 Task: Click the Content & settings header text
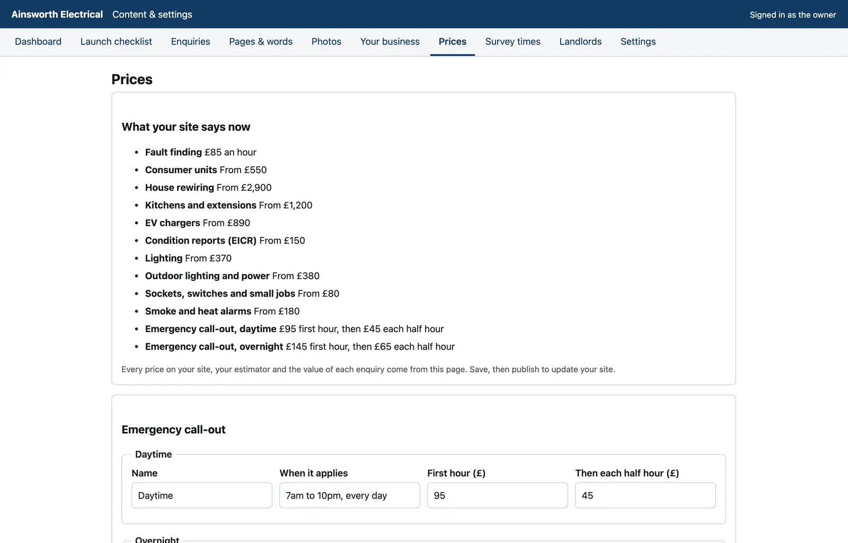pyautogui.click(x=152, y=14)
